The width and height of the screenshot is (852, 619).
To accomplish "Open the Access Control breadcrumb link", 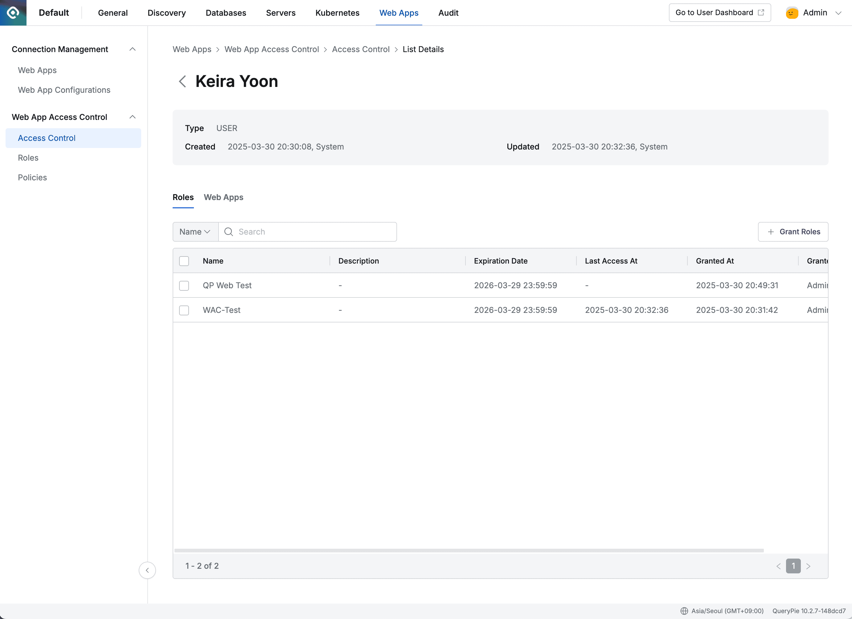I will (x=360, y=49).
